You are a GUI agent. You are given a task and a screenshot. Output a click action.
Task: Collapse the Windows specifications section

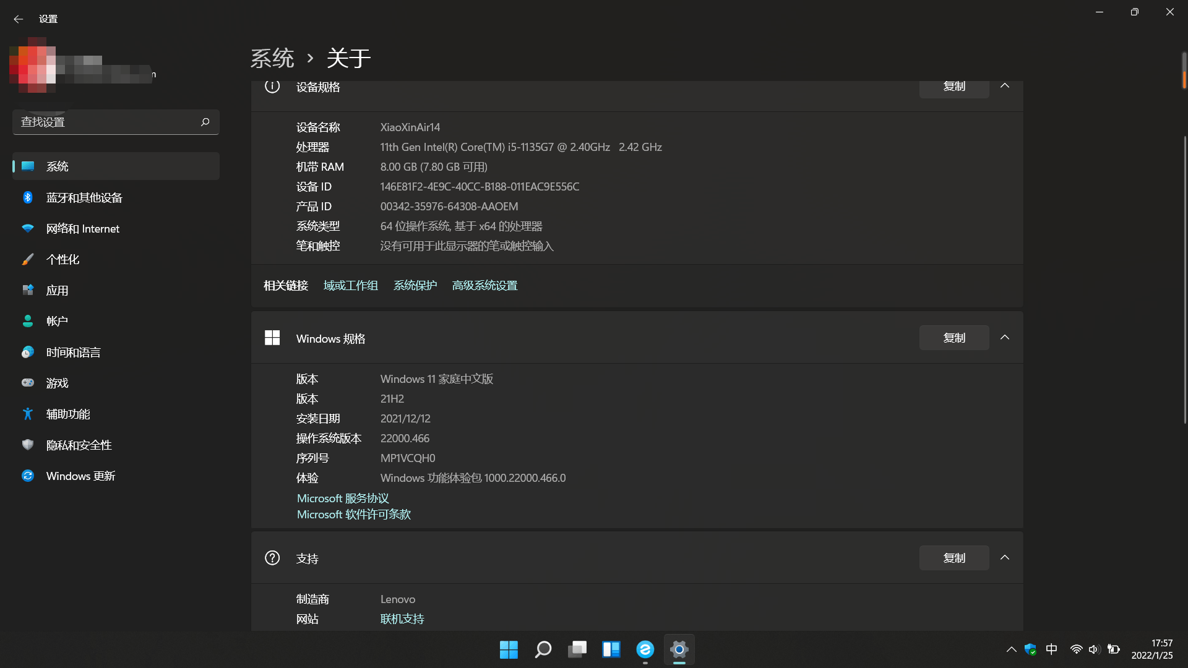click(1005, 338)
